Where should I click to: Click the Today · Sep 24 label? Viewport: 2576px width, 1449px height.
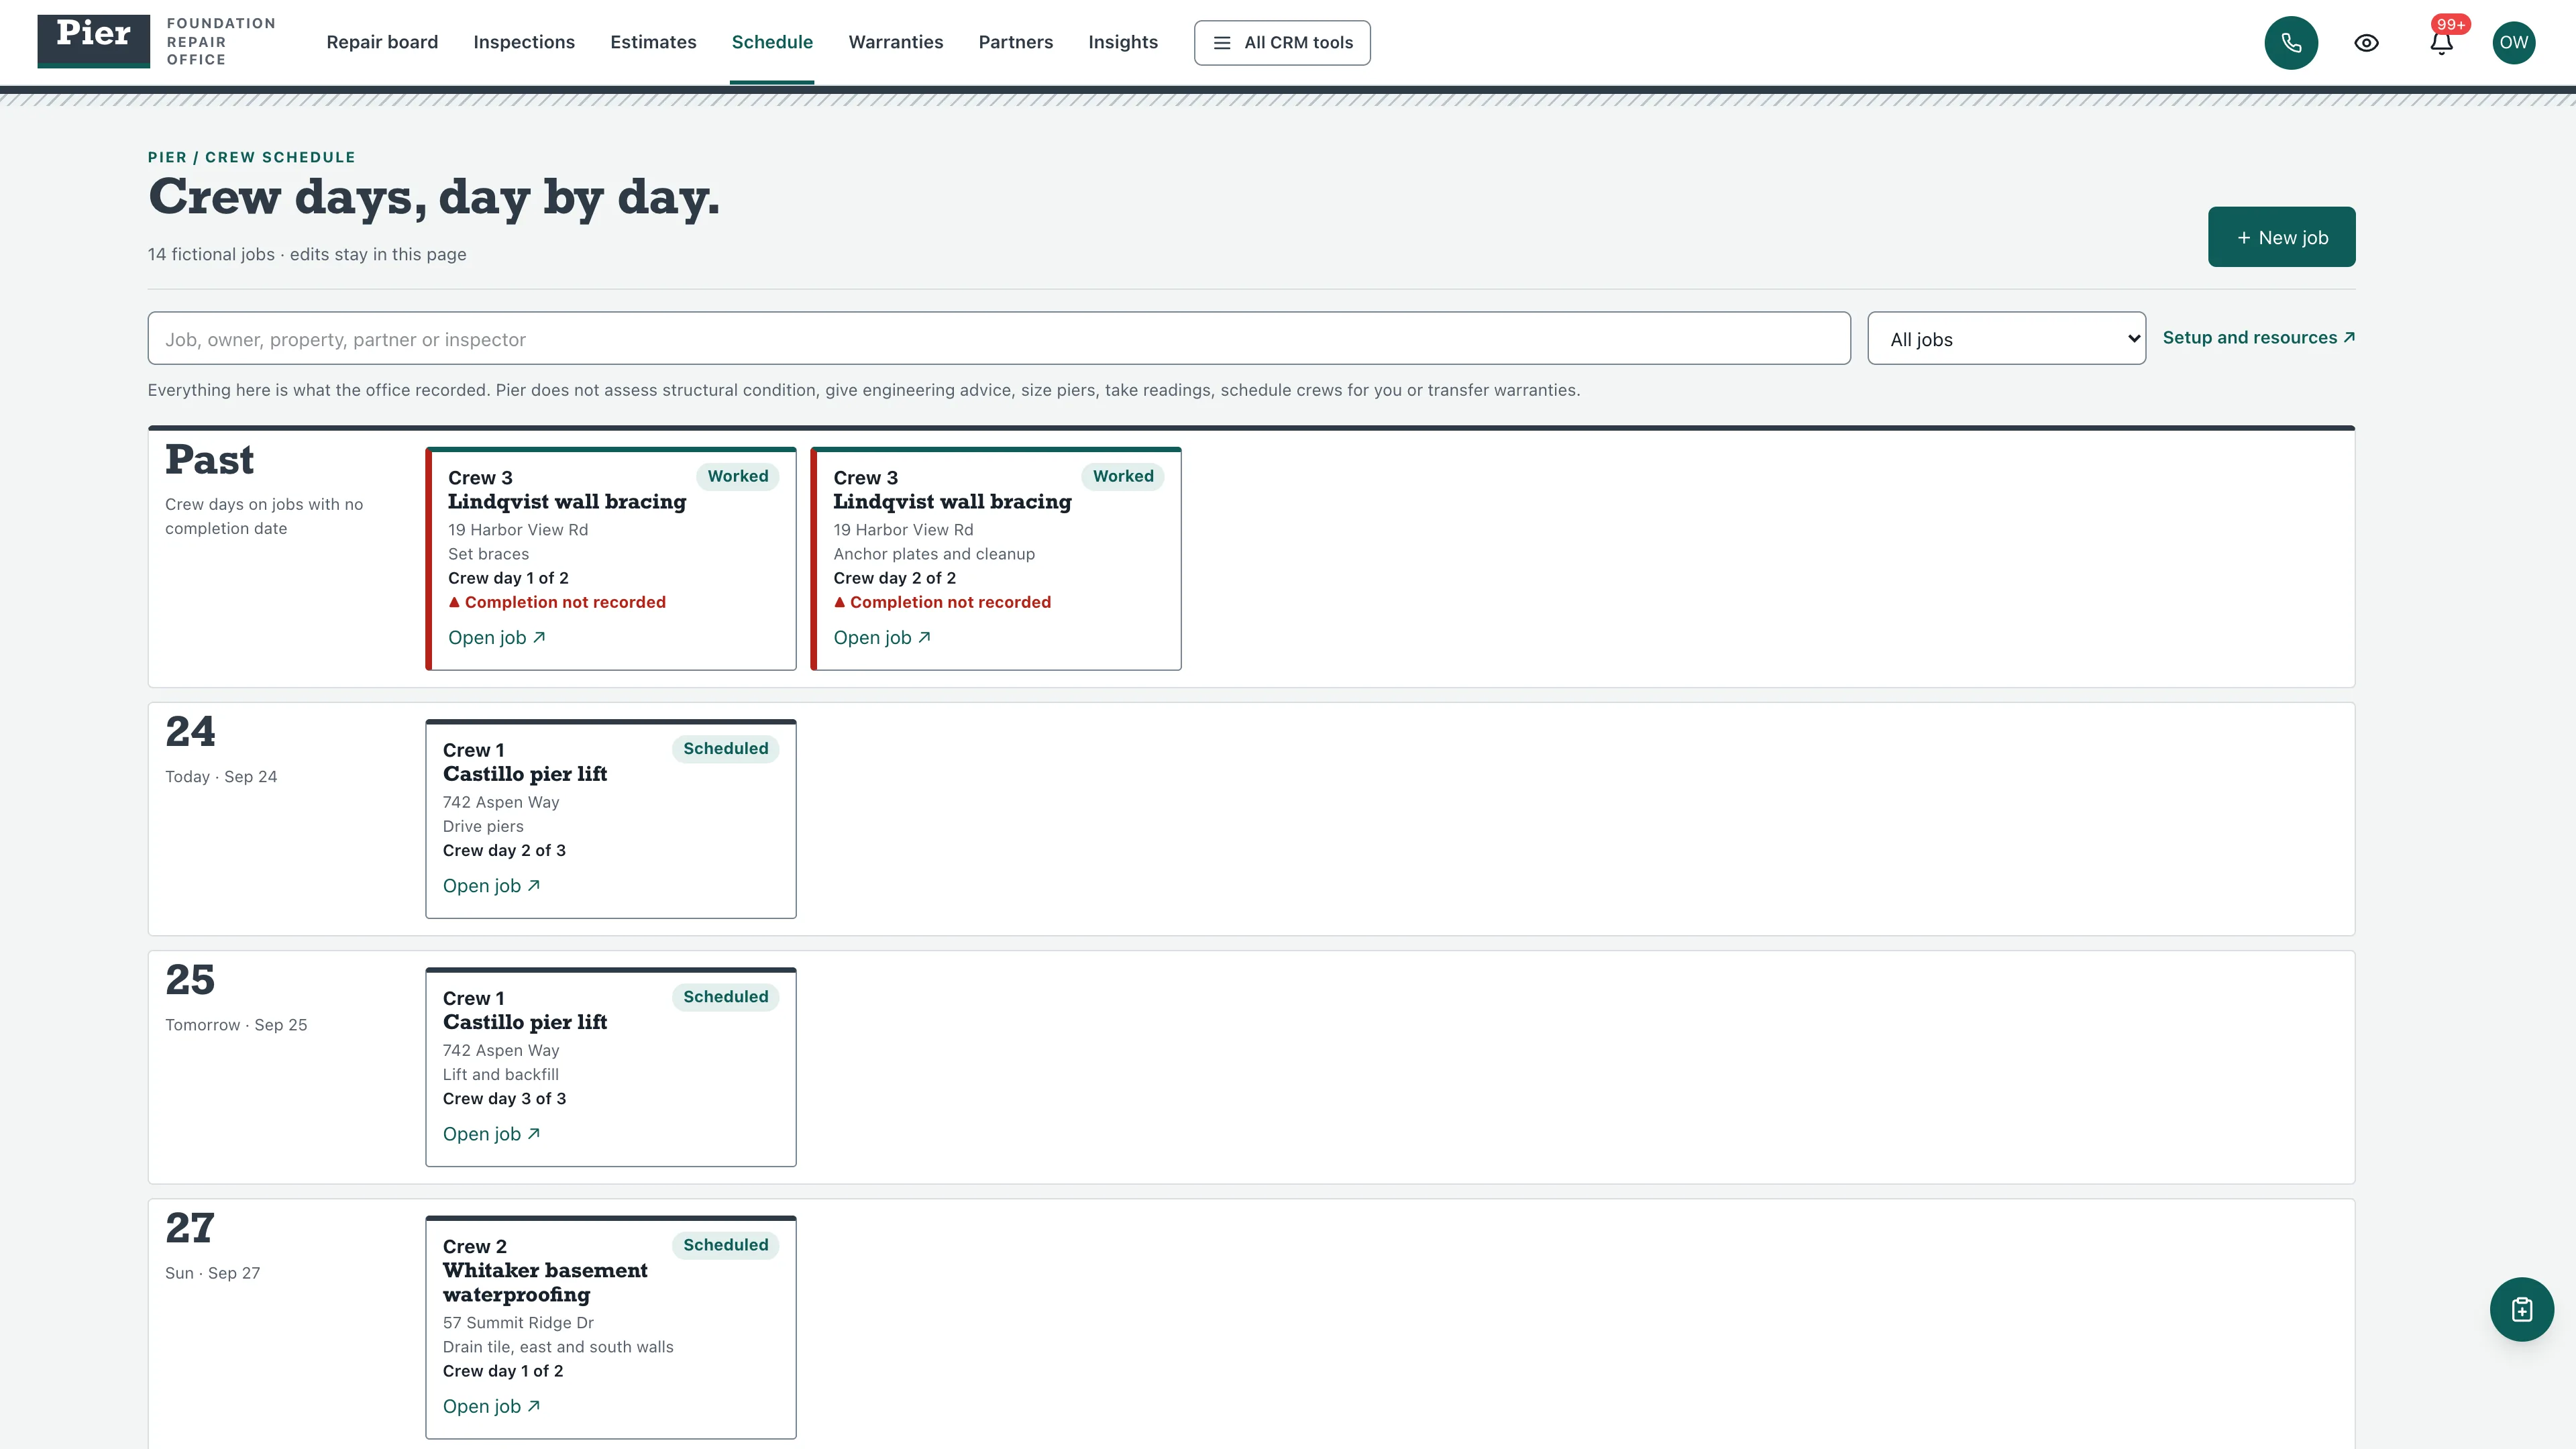(x=221, y=777)
